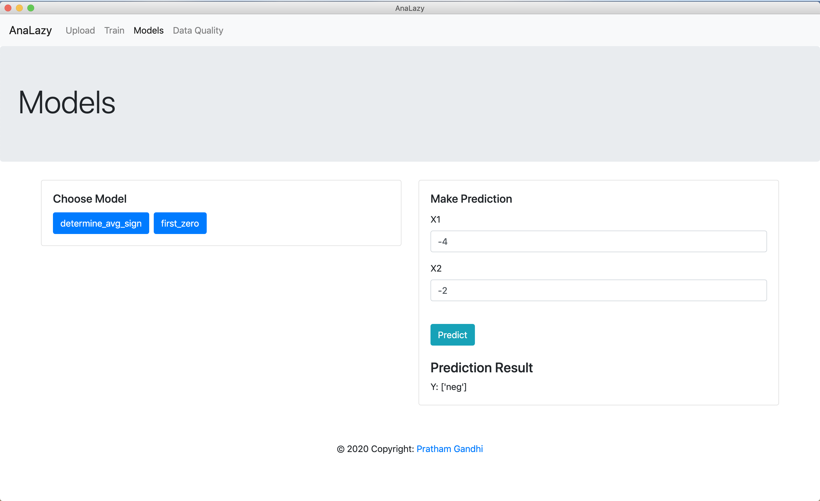Click the Make Prediction card title
The height and width of the screenshot is (501, 820).
pyautogui.click(x=471, y=199)
